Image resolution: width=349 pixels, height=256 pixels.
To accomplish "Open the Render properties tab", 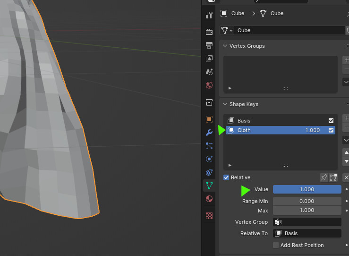I will coord(209,32).
